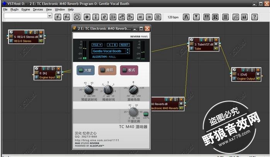Click the metronome toolbar icon next to bpm

pos(186,17)
